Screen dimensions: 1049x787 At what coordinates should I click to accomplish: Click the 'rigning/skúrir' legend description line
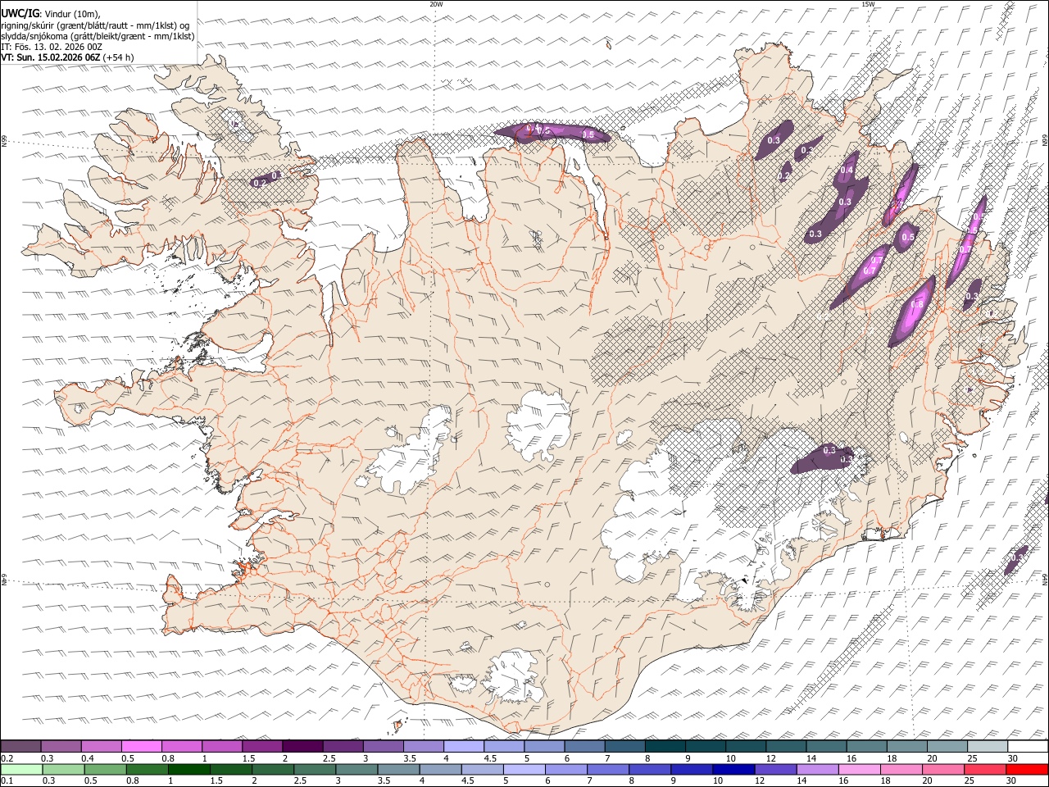tap(94, 25)
